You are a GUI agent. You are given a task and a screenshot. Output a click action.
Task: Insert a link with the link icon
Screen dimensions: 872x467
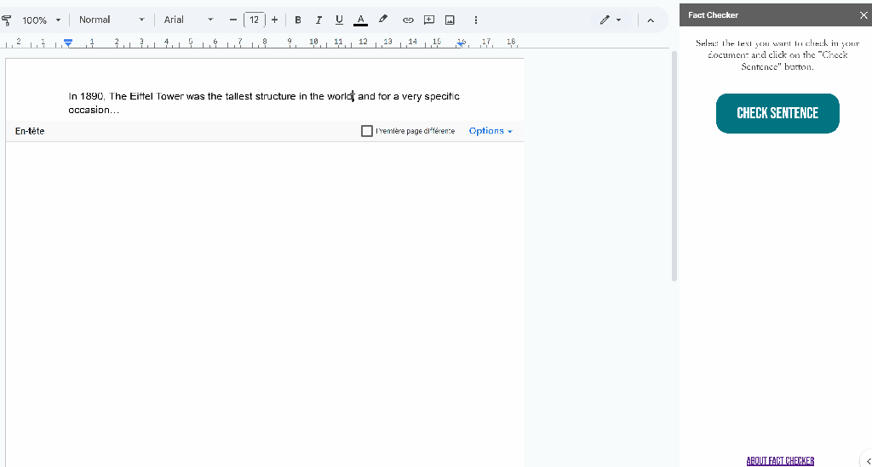pos(407,20)
